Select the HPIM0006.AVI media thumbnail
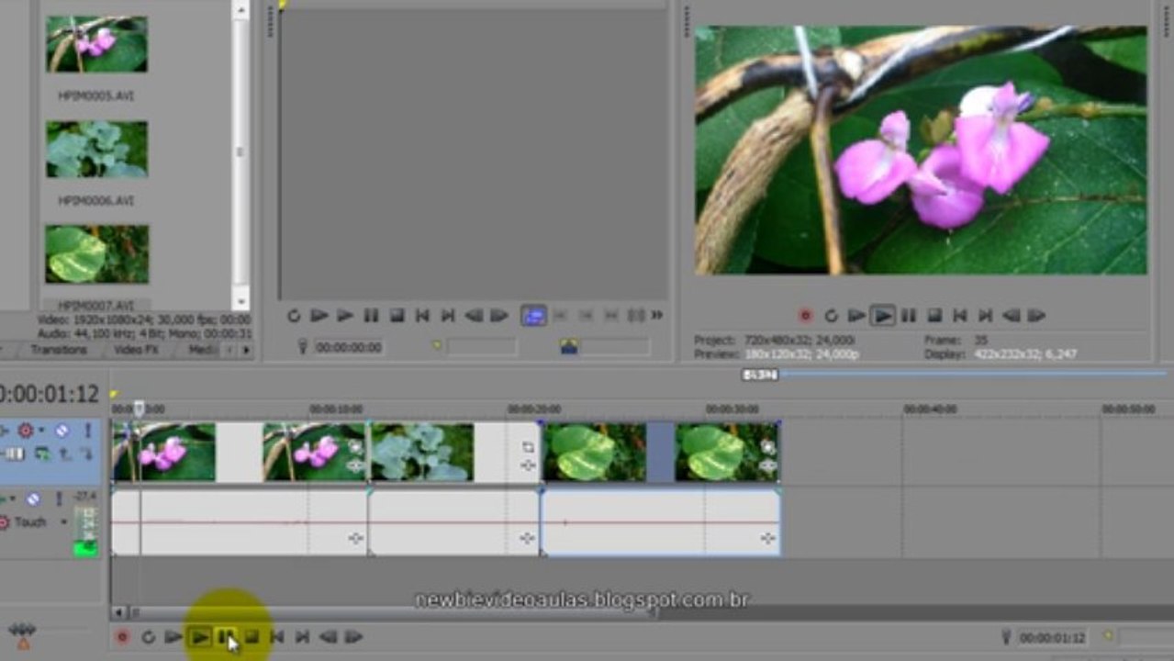The image size is (1174, 661). click(96, 149)
